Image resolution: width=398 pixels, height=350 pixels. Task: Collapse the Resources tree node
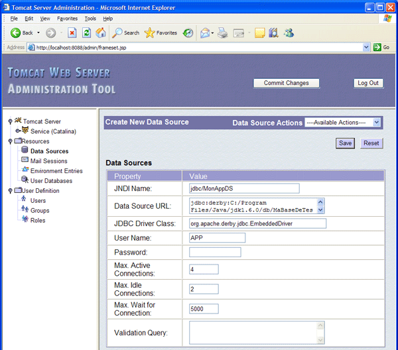coord(10,141)
